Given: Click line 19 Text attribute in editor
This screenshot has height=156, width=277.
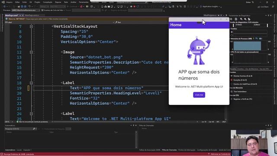Looking at the screenshot, I should pos(106,88).
